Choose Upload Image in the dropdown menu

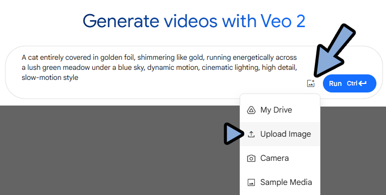(x=280, y=134)
